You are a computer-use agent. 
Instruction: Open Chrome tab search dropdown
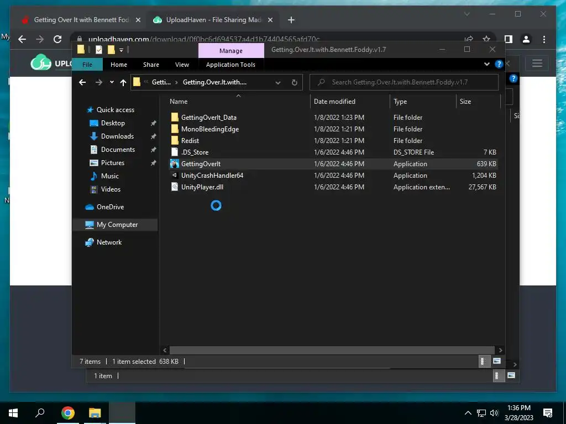(x=467, y=14)
